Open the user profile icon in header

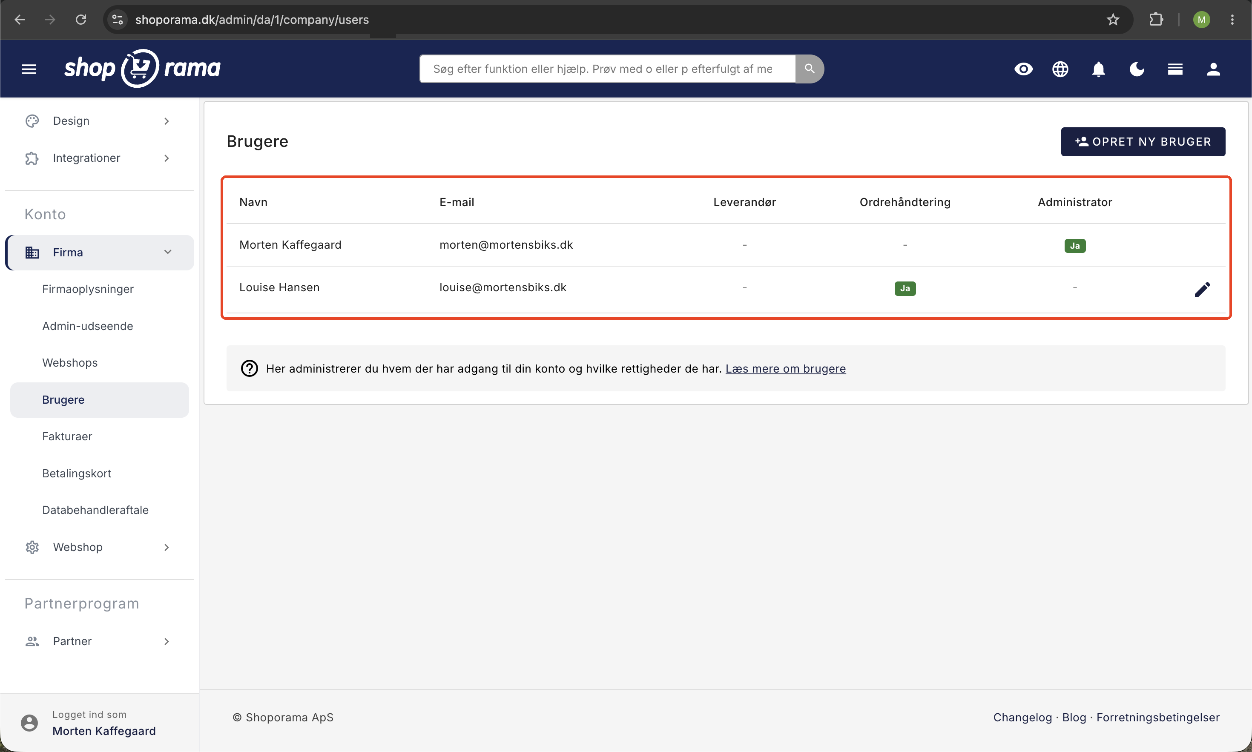[1213, 69]
